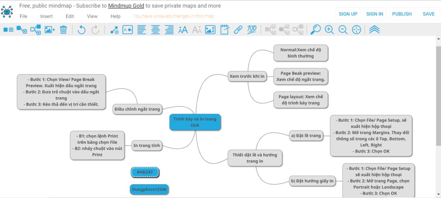
Task: Click the vertical scrollbar up arrow
Action: (438, 39)
